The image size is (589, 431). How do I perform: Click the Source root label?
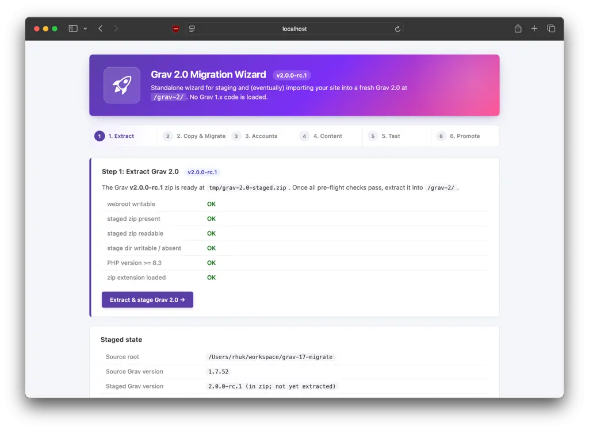123,357
